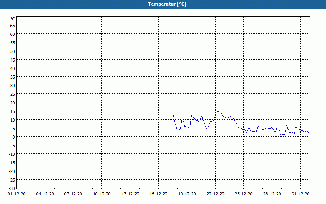Click the 01.12.20 date label

pos(17,194)
